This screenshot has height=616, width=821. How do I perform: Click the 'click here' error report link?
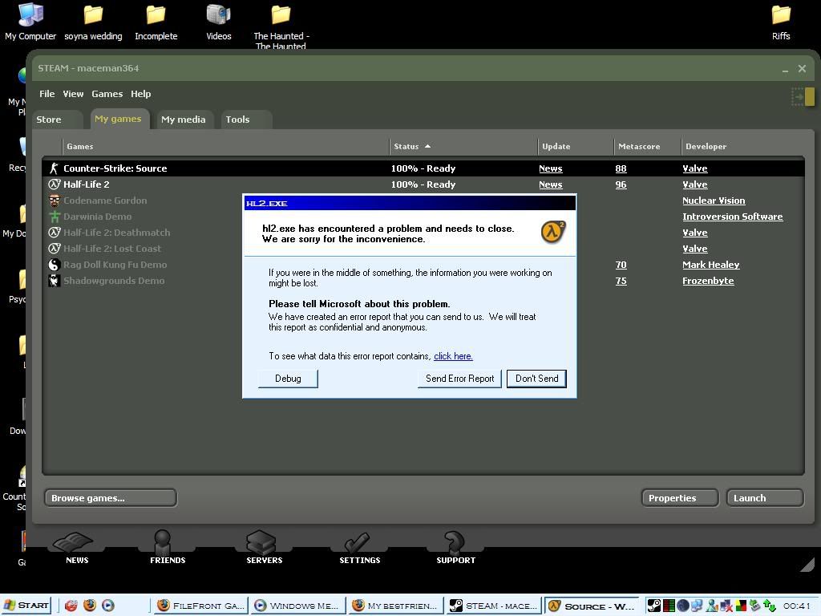(453, 356)
